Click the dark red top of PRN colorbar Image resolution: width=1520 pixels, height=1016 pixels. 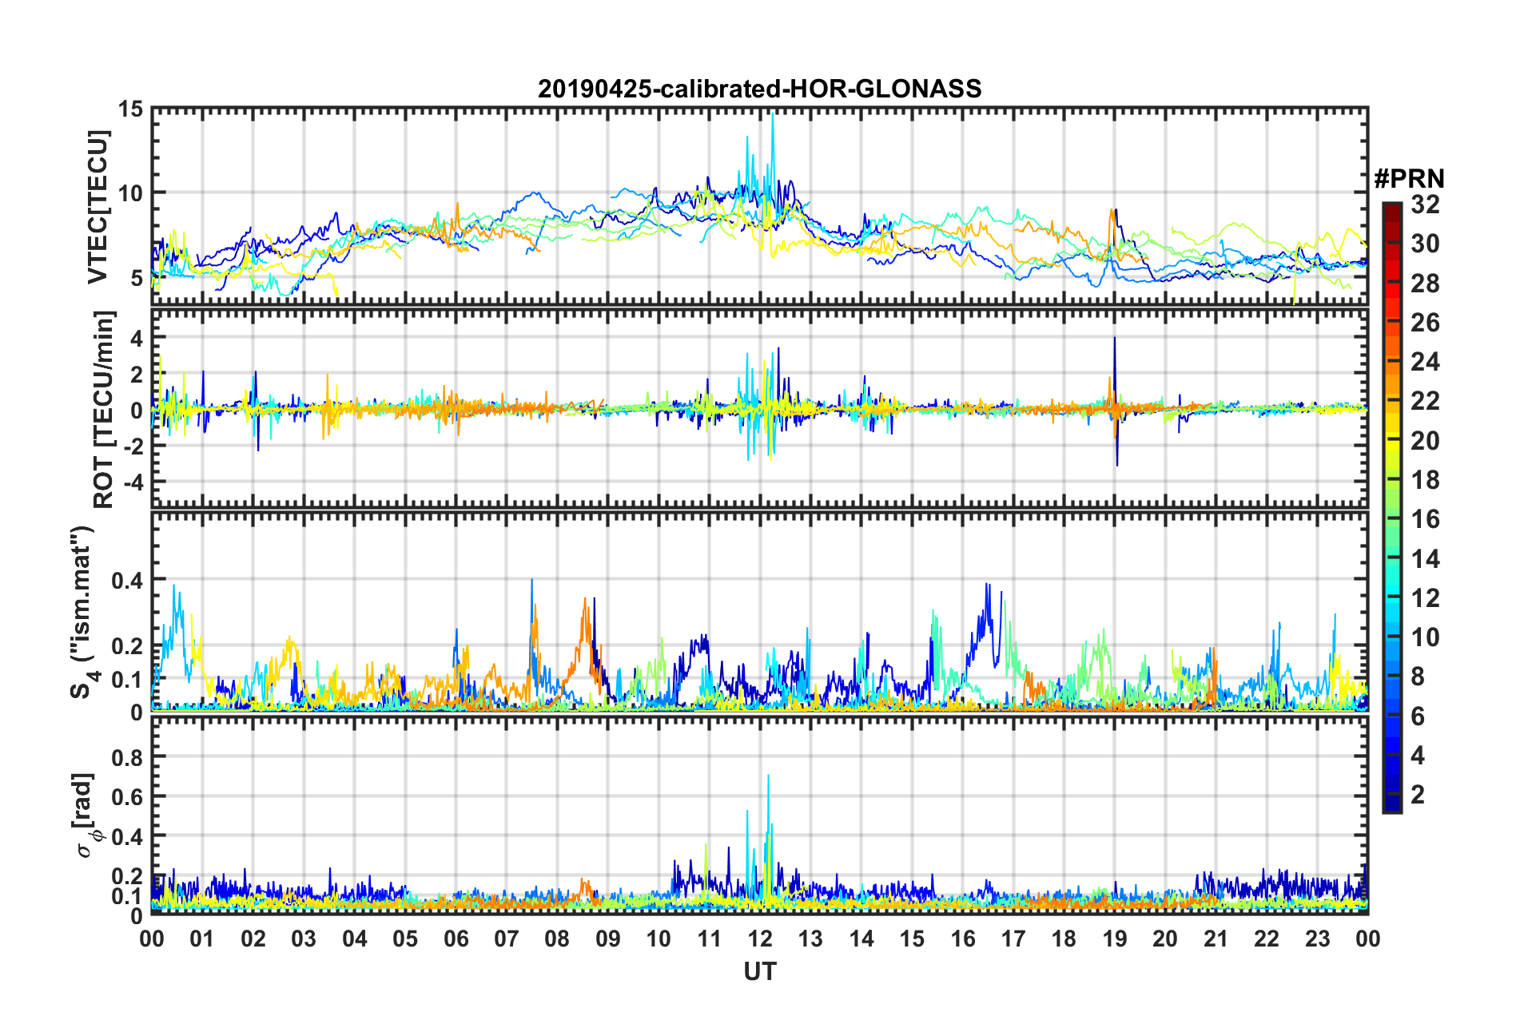[x=1391, y=209]
